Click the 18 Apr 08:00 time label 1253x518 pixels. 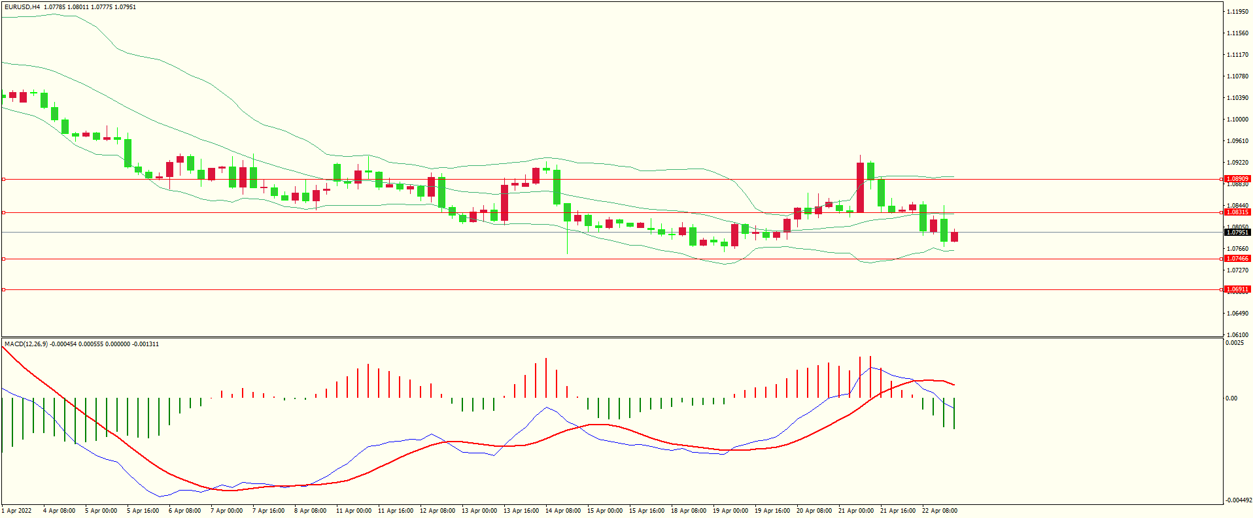tap(688, 511)
